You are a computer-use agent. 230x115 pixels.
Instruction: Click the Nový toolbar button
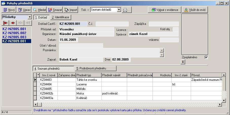(x=9, y=10)
